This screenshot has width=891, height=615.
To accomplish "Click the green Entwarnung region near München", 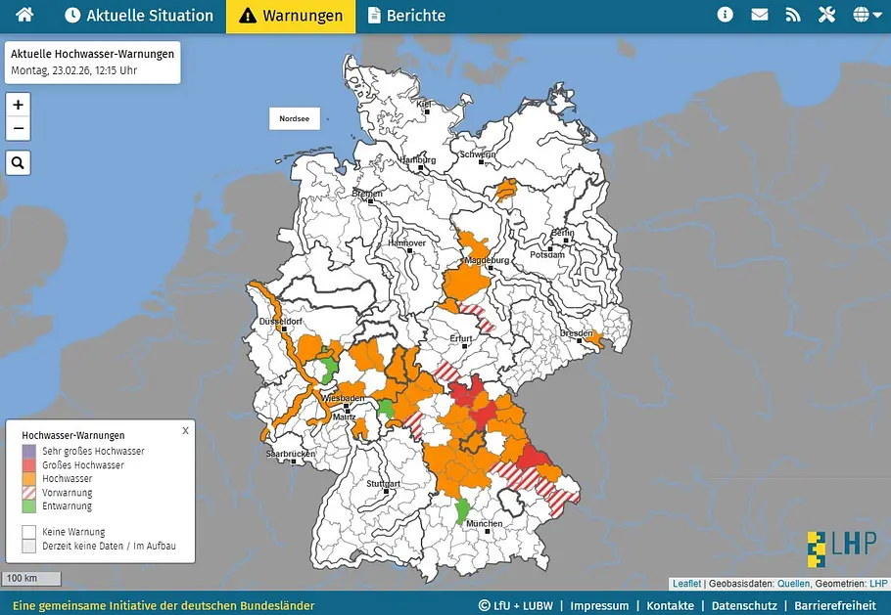I will pos(462,511).
